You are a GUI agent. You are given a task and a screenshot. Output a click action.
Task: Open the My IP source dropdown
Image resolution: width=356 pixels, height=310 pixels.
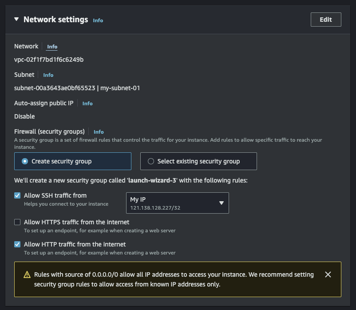(x=177, y=203)
